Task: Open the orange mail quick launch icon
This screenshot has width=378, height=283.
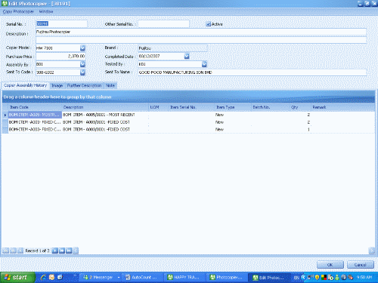Action: pos(51,277)
